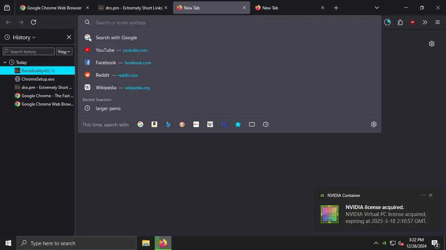Open the uBlock Origin toolbar icon
Image resolution: width=446 pixels, height=250 pixels.
coord(413,22)
